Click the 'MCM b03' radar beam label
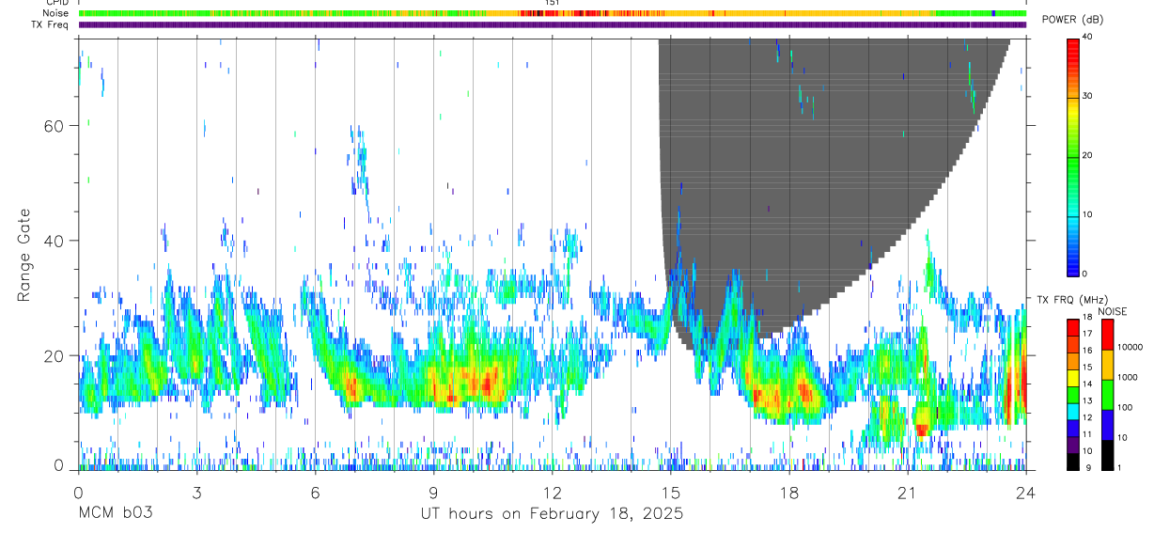The image size is (1154, 533). 115,514
